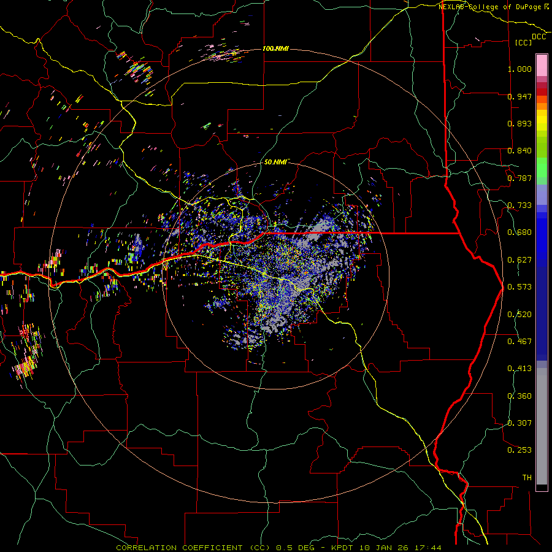Click the Correlation Coefficient caption at bottom
The image size is (552, 552).
pos(278,548)
